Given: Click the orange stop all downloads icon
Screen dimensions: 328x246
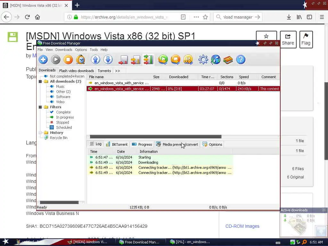Looking at the screenshot, I should tap(176, 60).
